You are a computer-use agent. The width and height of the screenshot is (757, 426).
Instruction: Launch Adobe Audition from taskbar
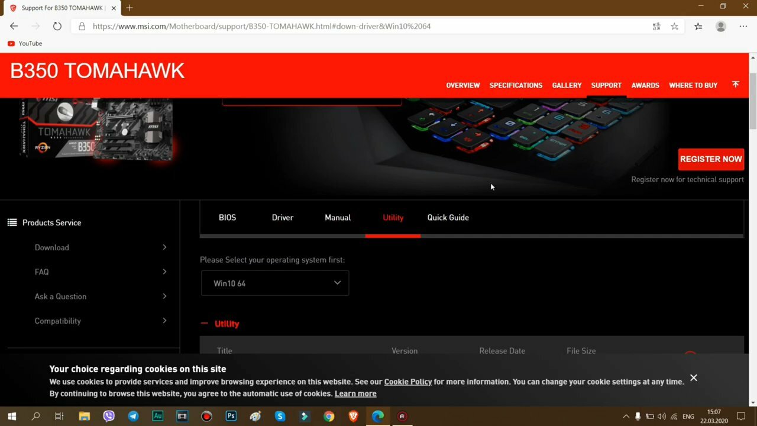(157, 416)
